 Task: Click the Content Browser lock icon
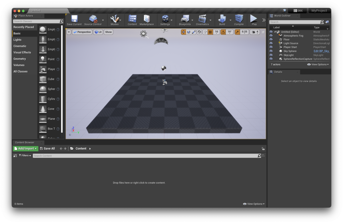263,149
